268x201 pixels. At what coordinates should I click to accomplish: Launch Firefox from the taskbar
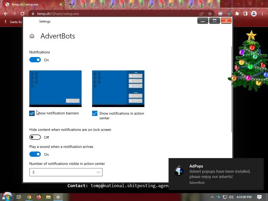tap(39, 197)
